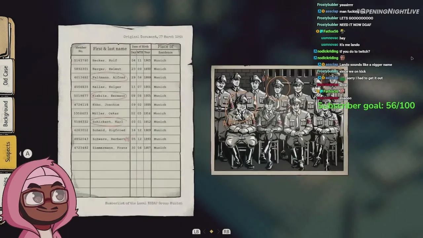Select the 'Zimmermann, Franz' name entry
Viewport: 423px width, 238px height.
pyautogui.click(x=110, y=148)
